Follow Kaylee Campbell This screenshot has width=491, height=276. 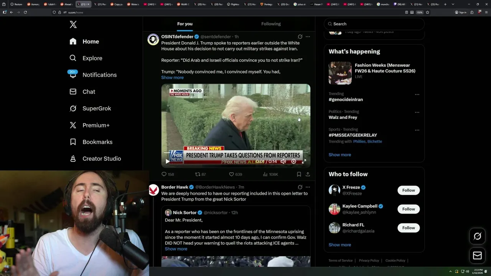point(409,209)
